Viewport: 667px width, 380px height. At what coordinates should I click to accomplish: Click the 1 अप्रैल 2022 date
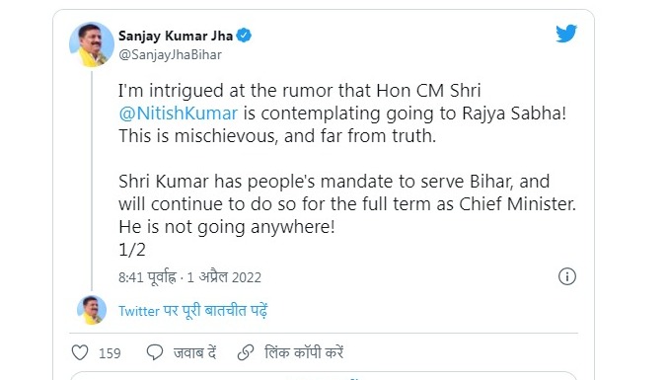tap(224, 277)
